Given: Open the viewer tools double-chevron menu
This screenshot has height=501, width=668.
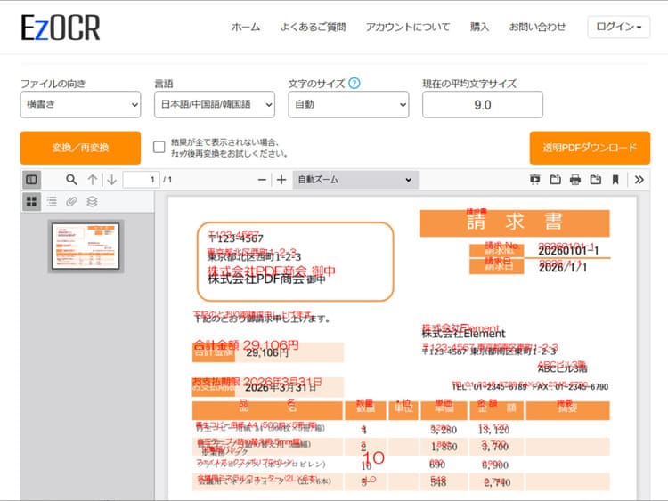Looking at the screenshot, I should 639,180.
